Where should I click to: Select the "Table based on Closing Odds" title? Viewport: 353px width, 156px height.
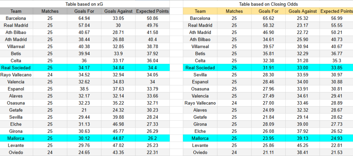pyautogui.click(x=268, y=4)
